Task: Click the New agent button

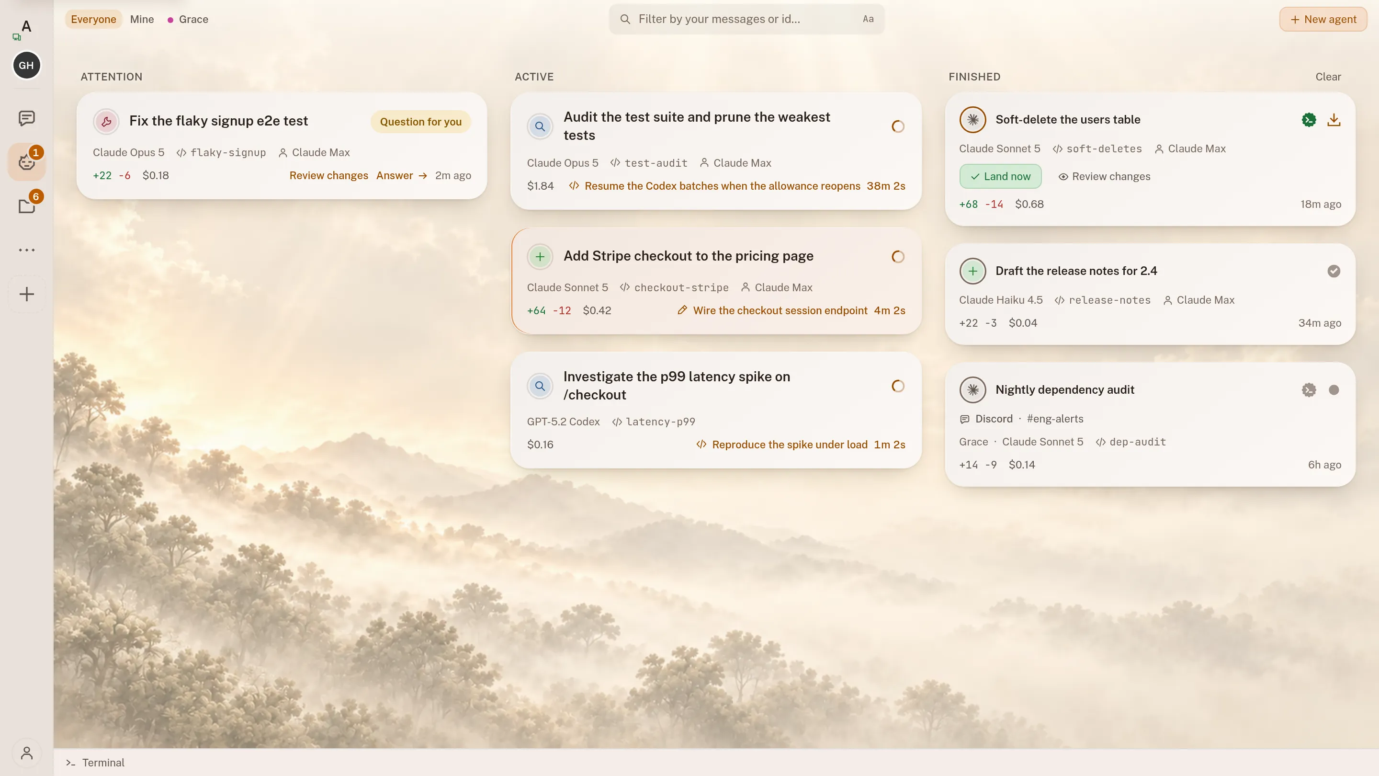Action: click(1323, 19)
